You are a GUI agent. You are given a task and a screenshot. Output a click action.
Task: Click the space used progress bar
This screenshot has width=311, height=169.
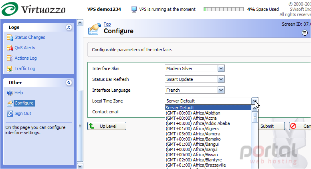point(224,9)
